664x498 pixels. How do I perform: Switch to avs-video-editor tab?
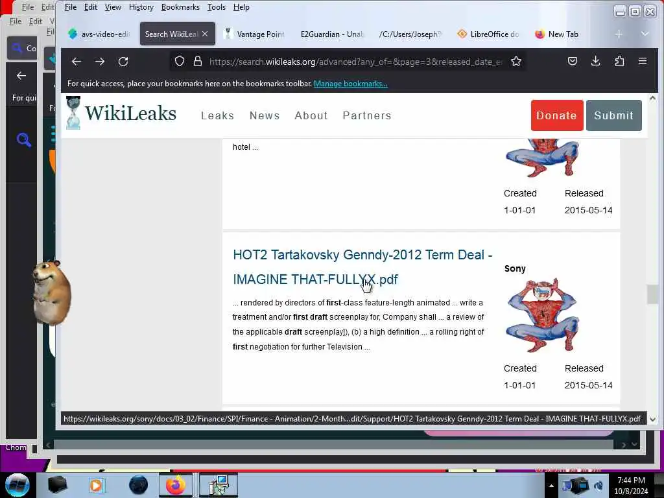(x=99, y=34)
